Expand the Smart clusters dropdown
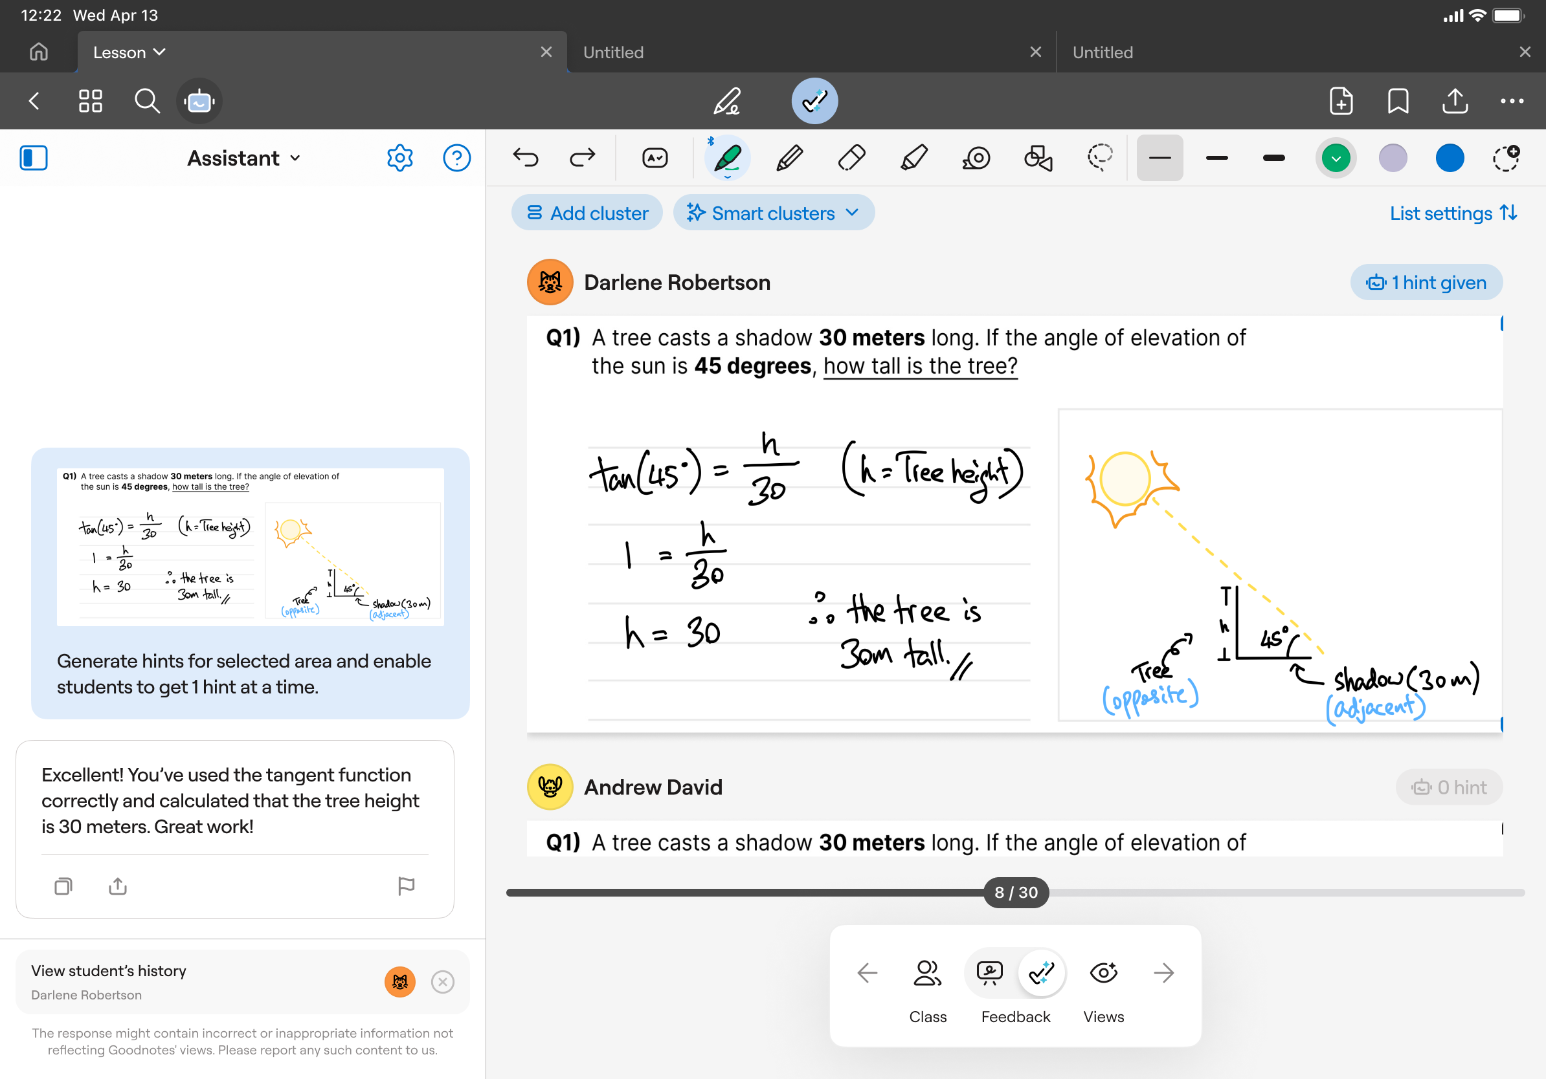Viewport: 1546px width, 1079px height. tap(773, 213)
